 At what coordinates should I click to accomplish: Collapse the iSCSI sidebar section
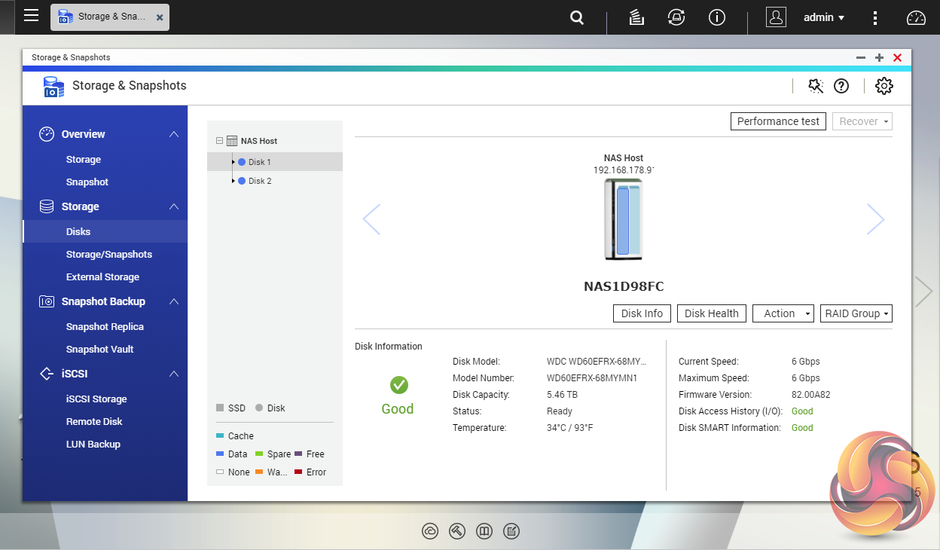point(174,374)
